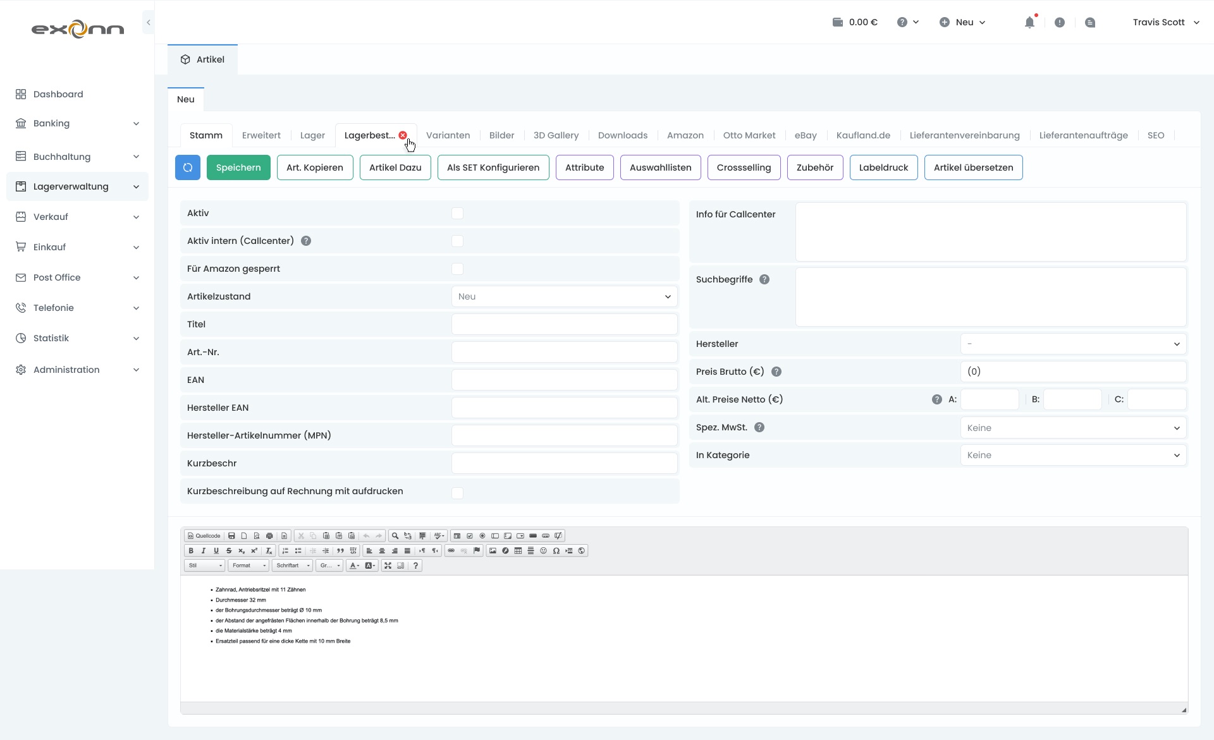Insert a table in the editor
Screen dimensions: 1214x740
tap(518, 550)
